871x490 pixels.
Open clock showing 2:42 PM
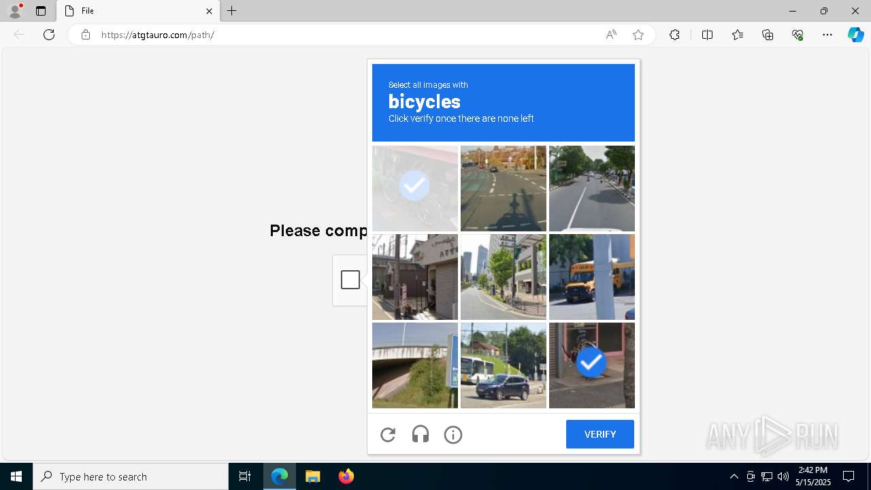[x=812, y=476]
